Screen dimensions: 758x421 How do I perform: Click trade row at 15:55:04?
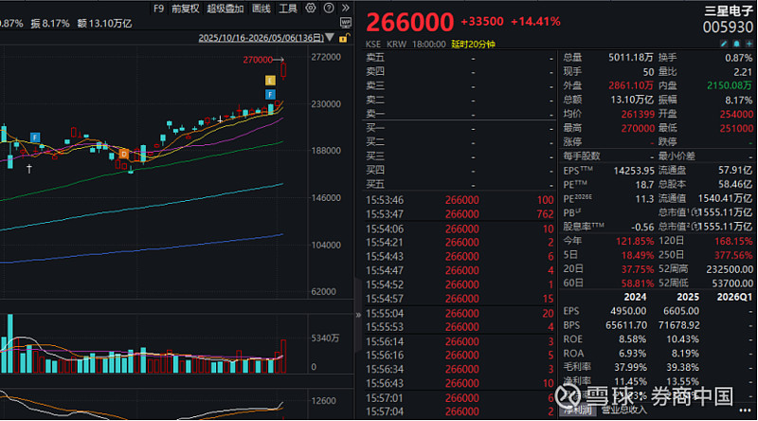click(460, 313)
